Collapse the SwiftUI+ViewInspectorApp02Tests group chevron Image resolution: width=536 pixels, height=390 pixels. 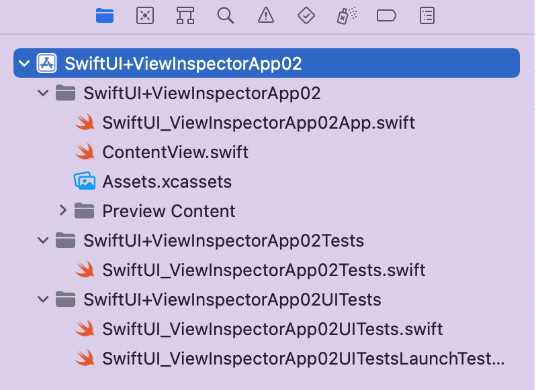click(43, 241)
